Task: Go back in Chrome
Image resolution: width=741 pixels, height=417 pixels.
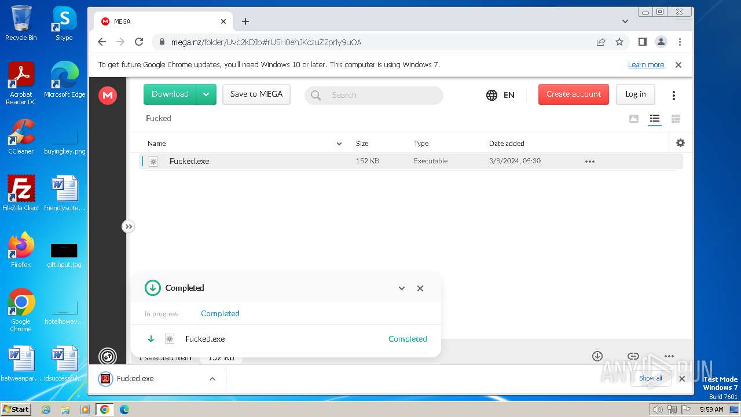Action: click(102, 42)
